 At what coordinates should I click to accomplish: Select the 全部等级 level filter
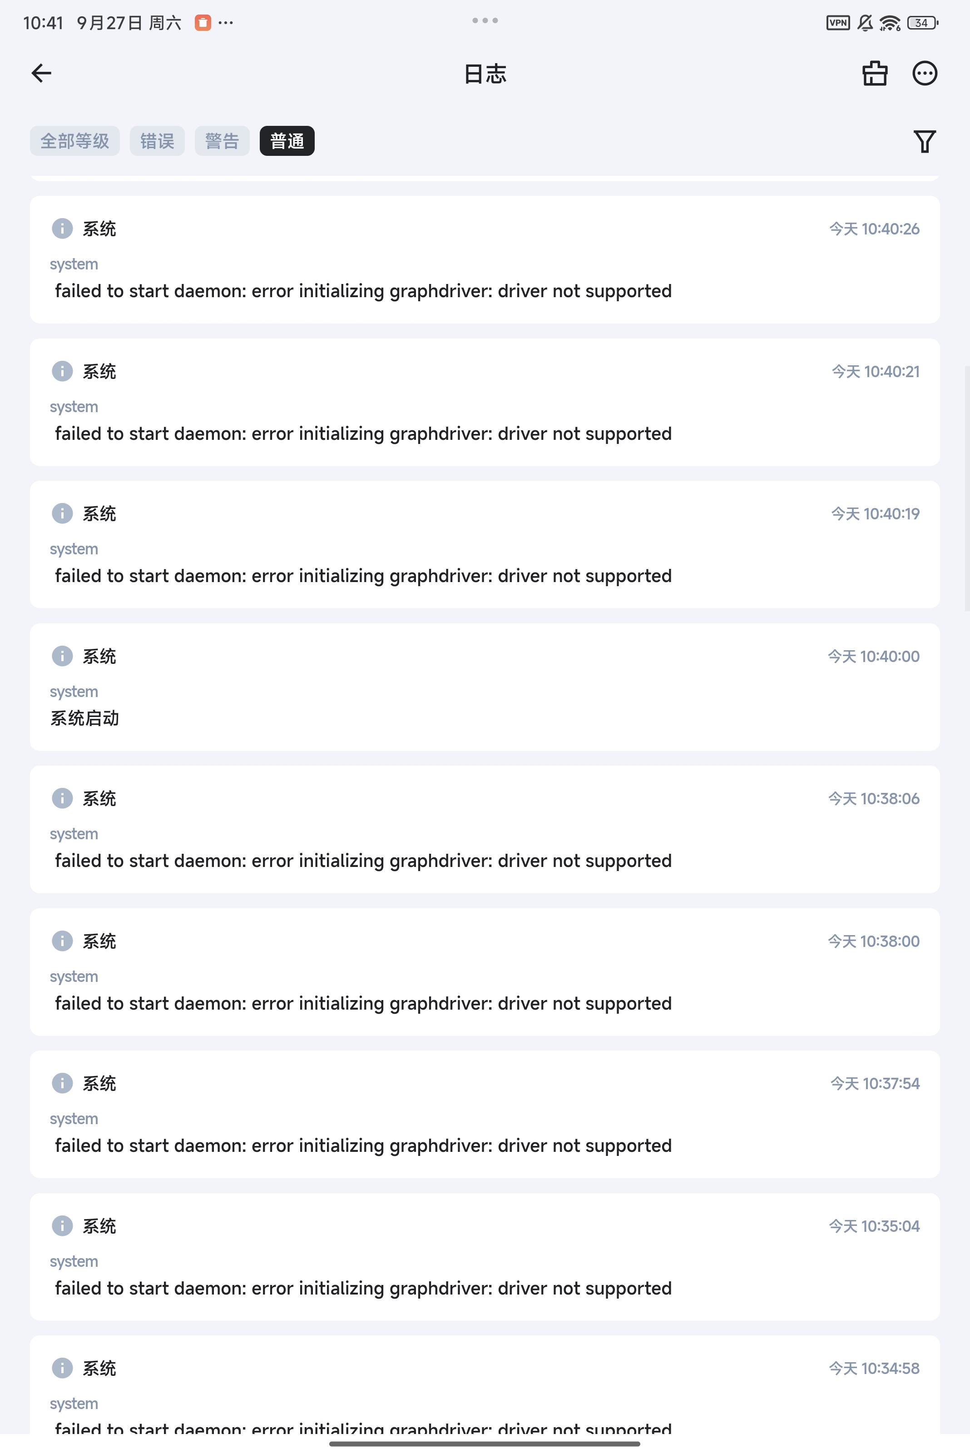(75, 141)
